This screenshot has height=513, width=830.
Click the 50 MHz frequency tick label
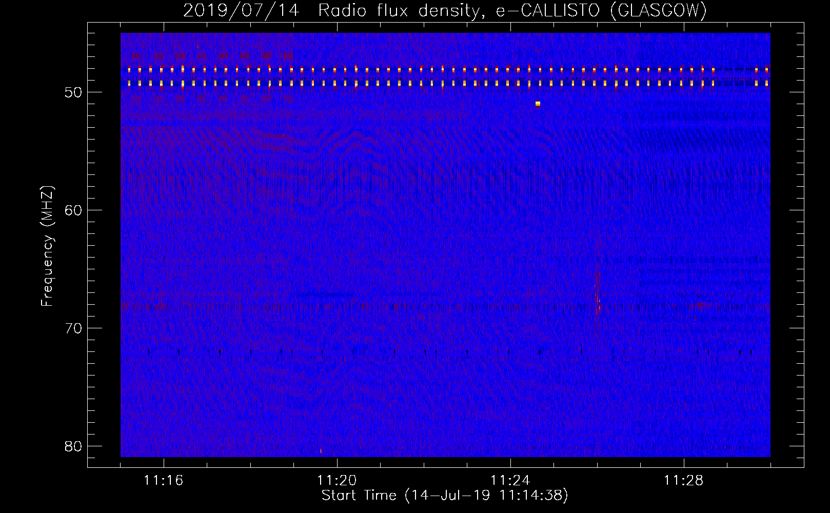[x=73, y=92]
